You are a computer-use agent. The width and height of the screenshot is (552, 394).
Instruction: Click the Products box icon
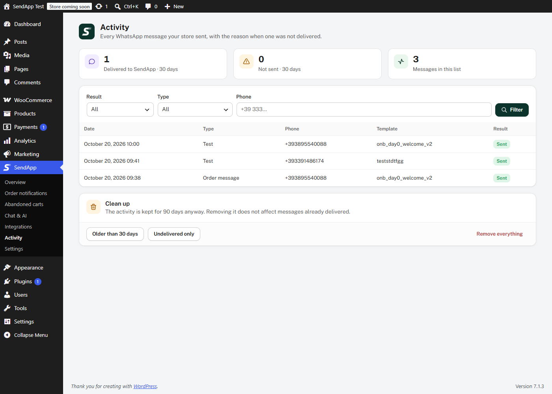point(7,113)
